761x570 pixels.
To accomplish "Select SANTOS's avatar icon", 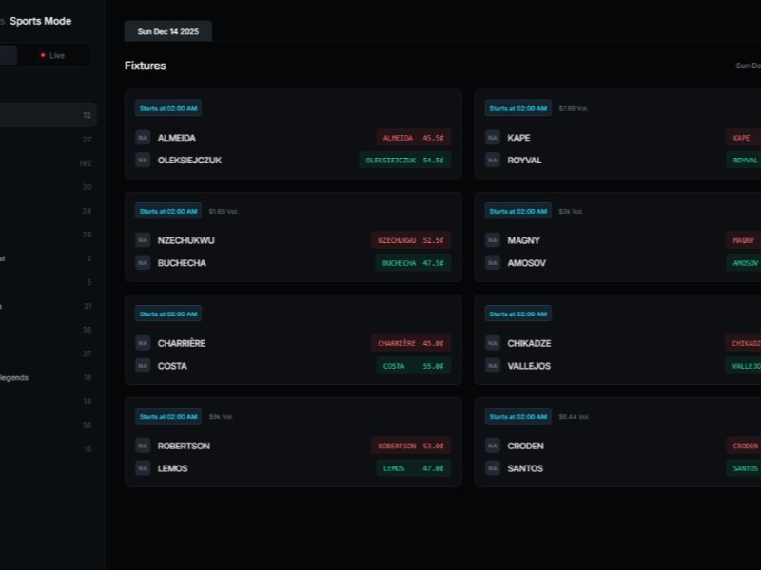I will pyautogui.click(x=493, y=468).
